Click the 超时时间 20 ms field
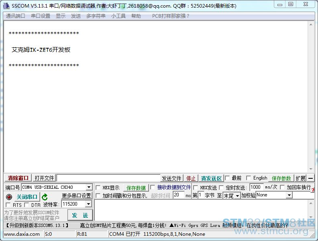Screen dimensions: 318x241 click(179, 195)
